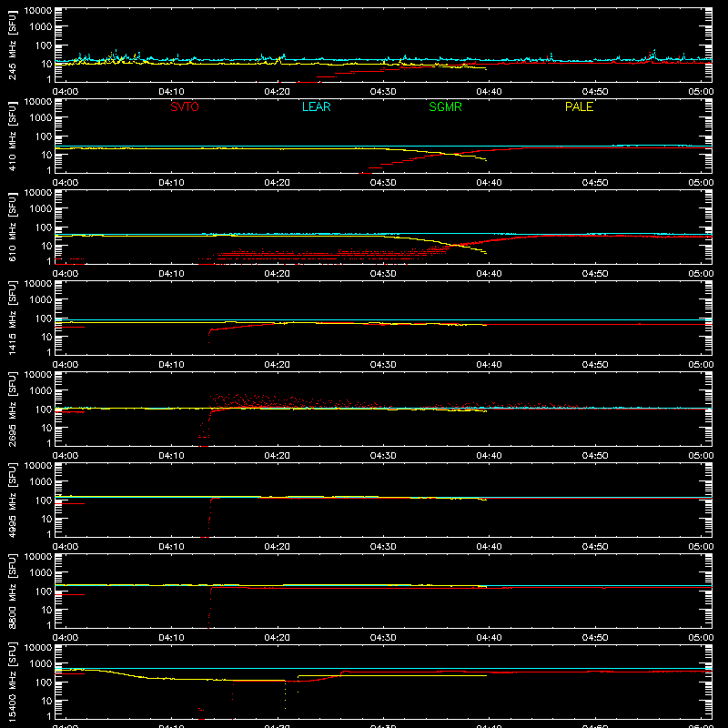Click the 04:20 tick of the 4995 MHz plot

(x=278, y=547)
